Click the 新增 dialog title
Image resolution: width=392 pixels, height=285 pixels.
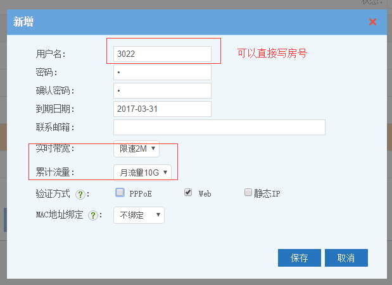coord(24,22)
